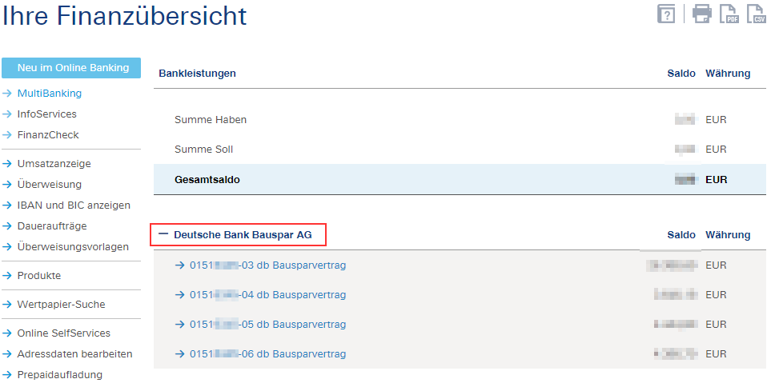775x383 pixels.
Task: Open the -04 db Bausparvertrag account
Action: click(x=267, y=295)
